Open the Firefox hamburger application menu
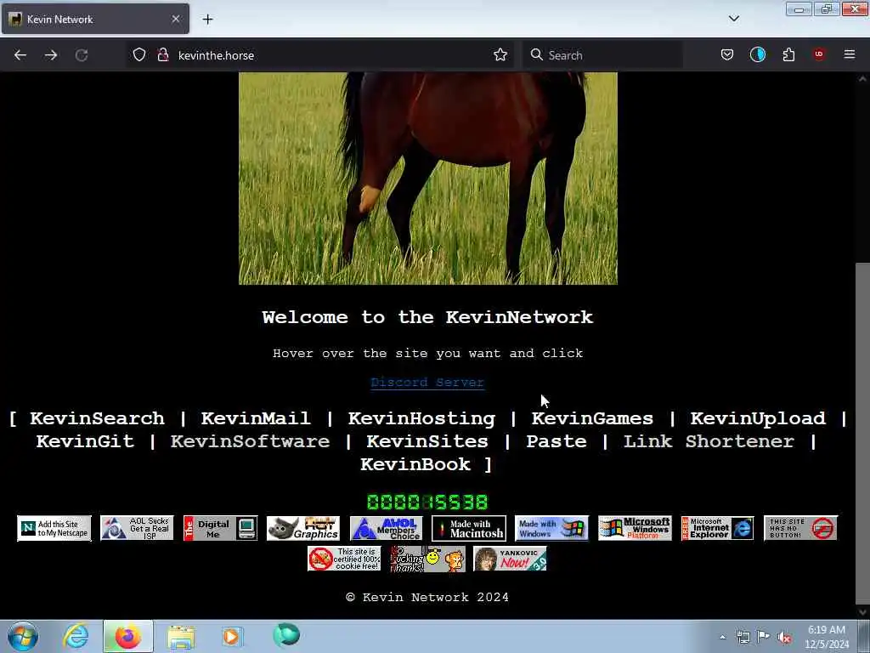This screenshot has width=870, height=653. click(850, 54)
